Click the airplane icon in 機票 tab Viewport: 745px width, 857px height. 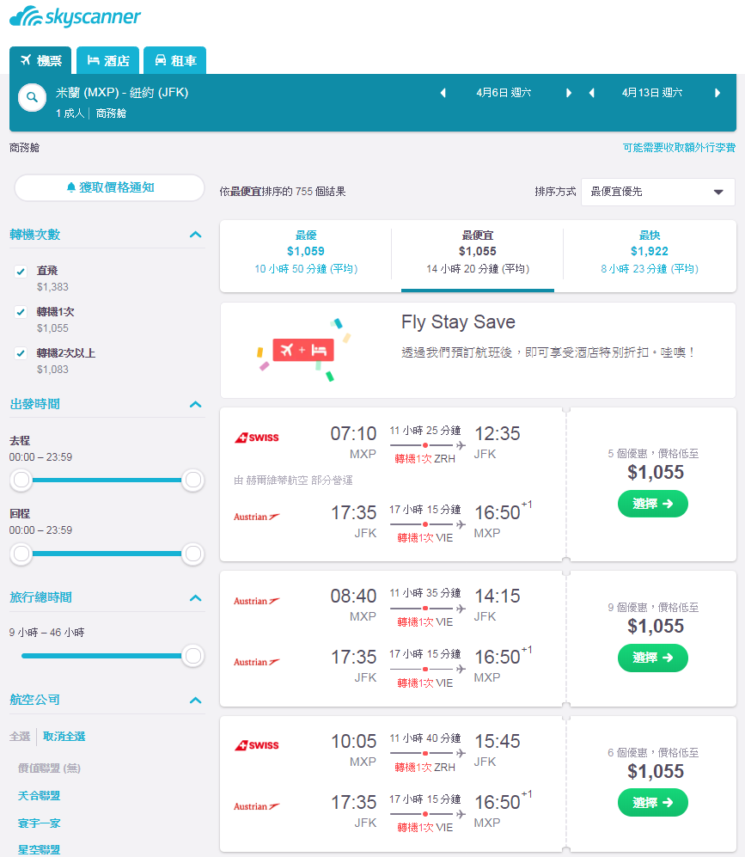(26, 59)
